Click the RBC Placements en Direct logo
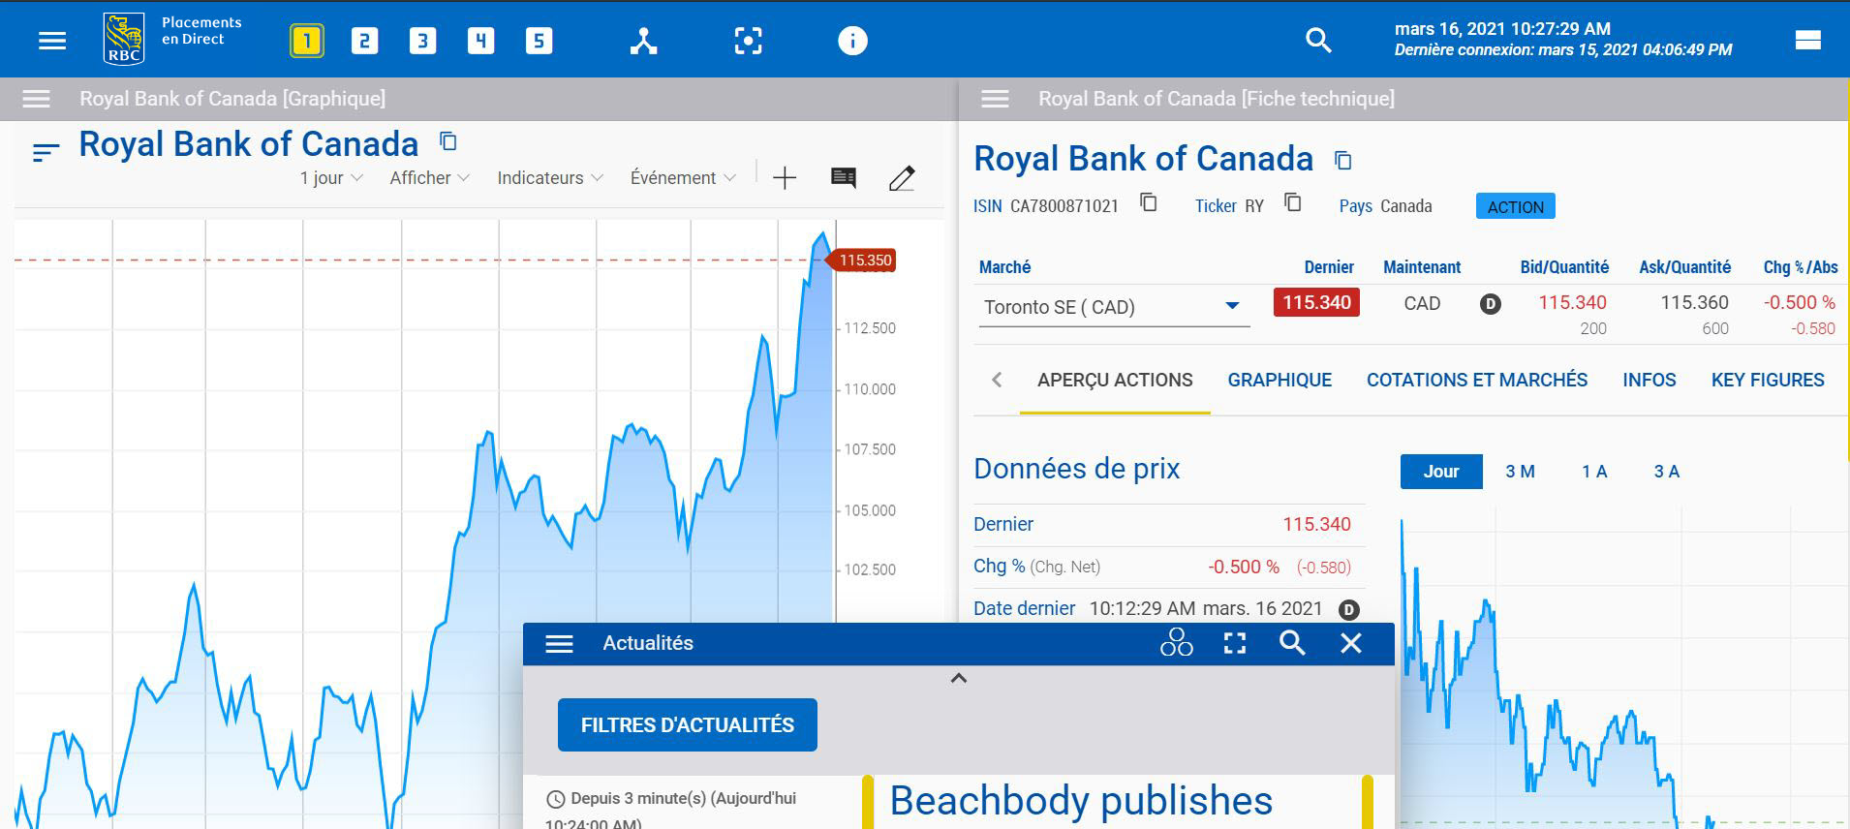Viewport: 1850px width, 829px height. point(172,39)
